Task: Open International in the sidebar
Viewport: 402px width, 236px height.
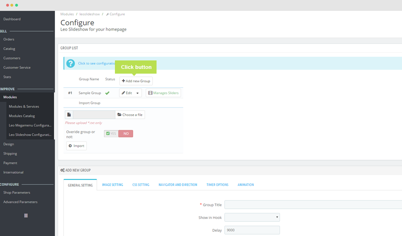Action: tap(13, 173)
